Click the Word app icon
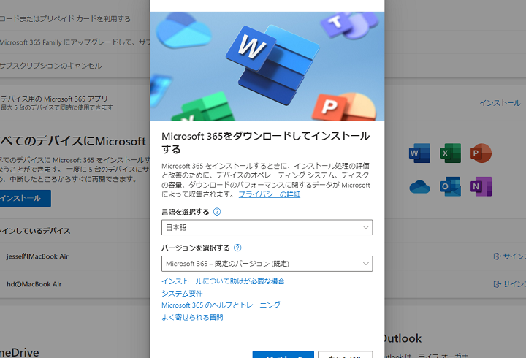 coord(419,154)
